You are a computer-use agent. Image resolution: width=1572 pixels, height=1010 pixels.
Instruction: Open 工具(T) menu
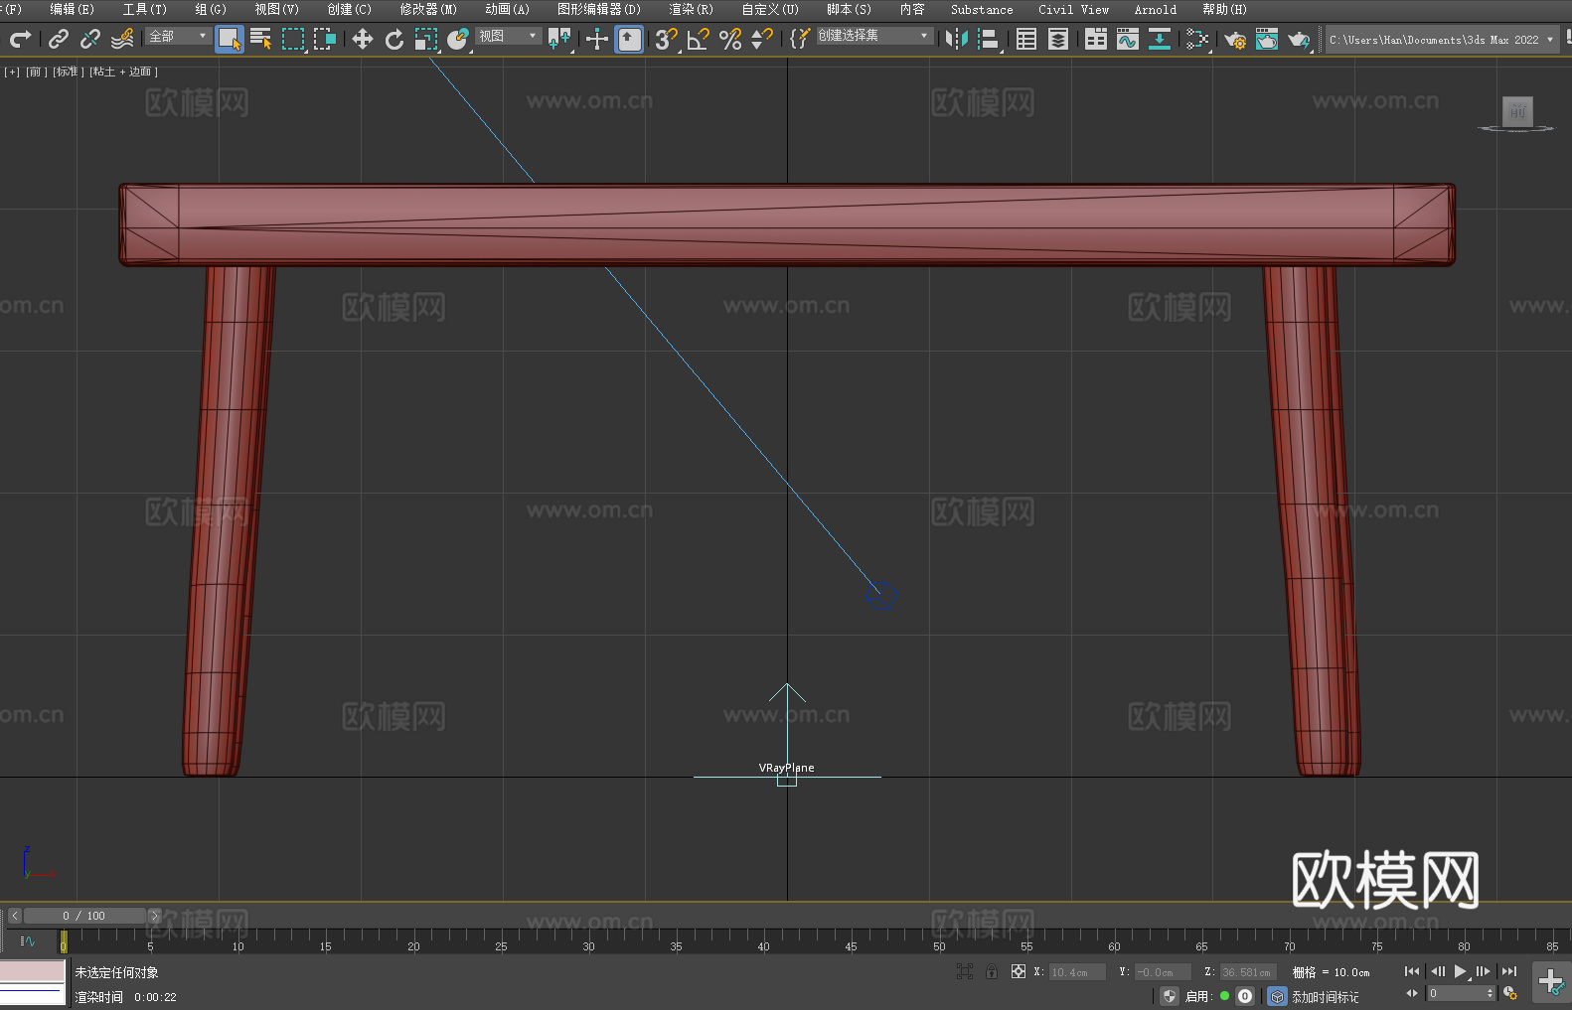tap(144, 9)
